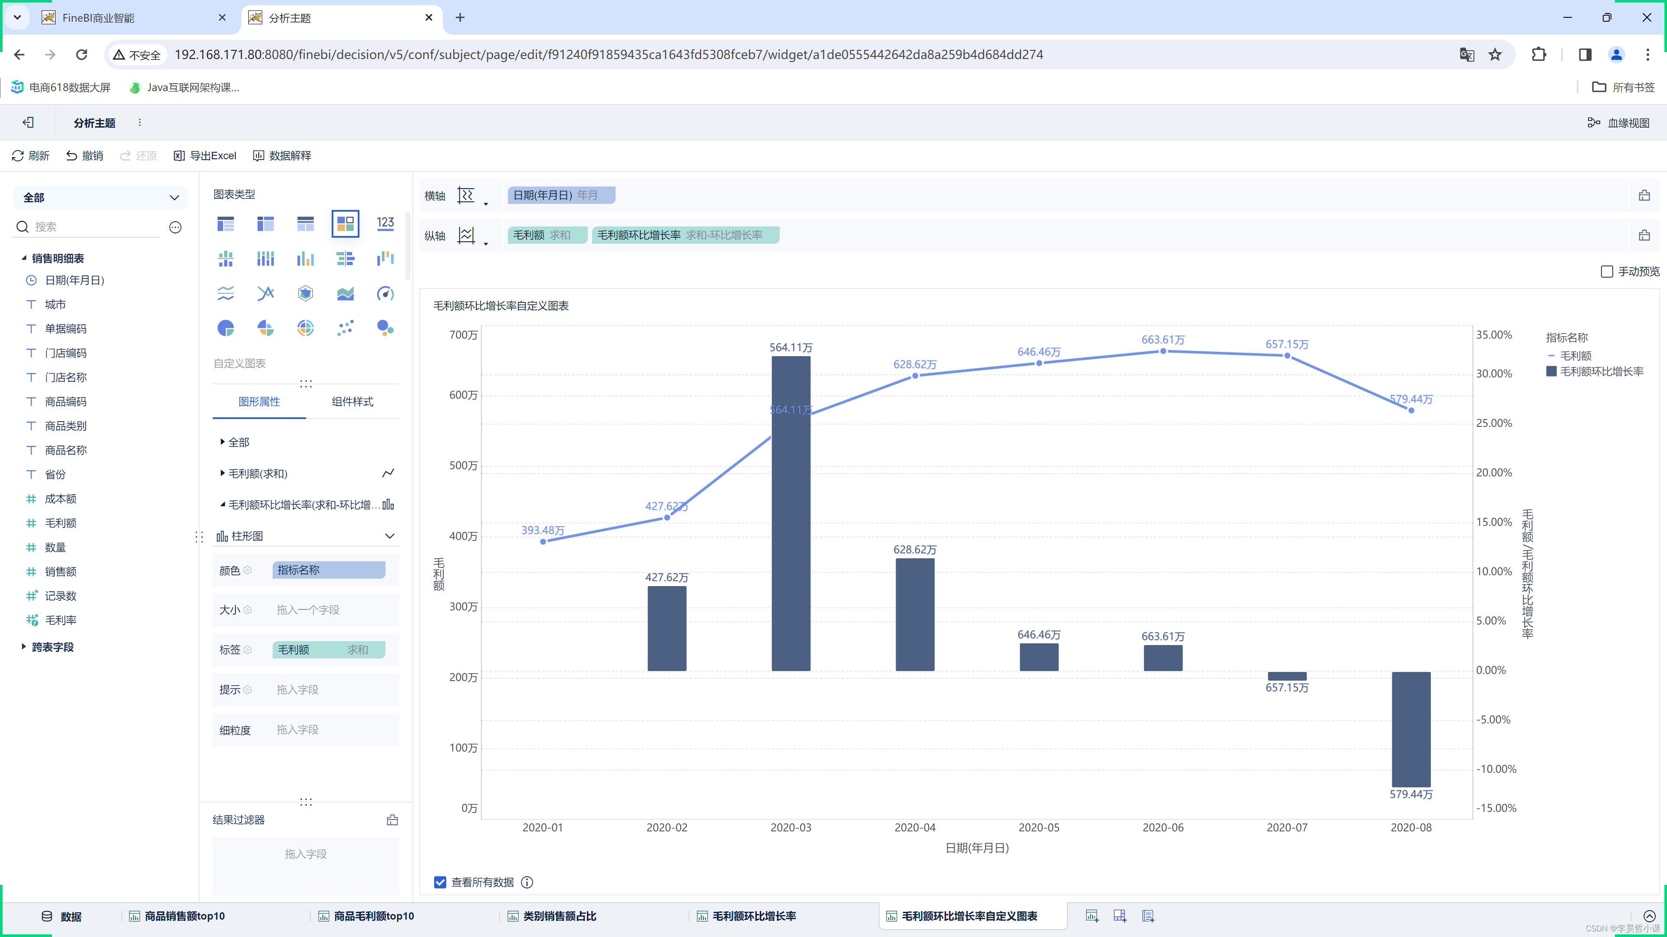Choose the scatter plot chart type icon
Screen dimensions: 1667x937
[x=345, y=328]
